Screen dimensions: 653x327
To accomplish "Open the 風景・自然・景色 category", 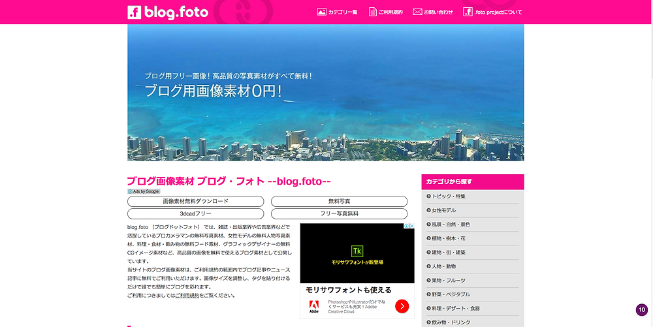I will pos(451,225).
